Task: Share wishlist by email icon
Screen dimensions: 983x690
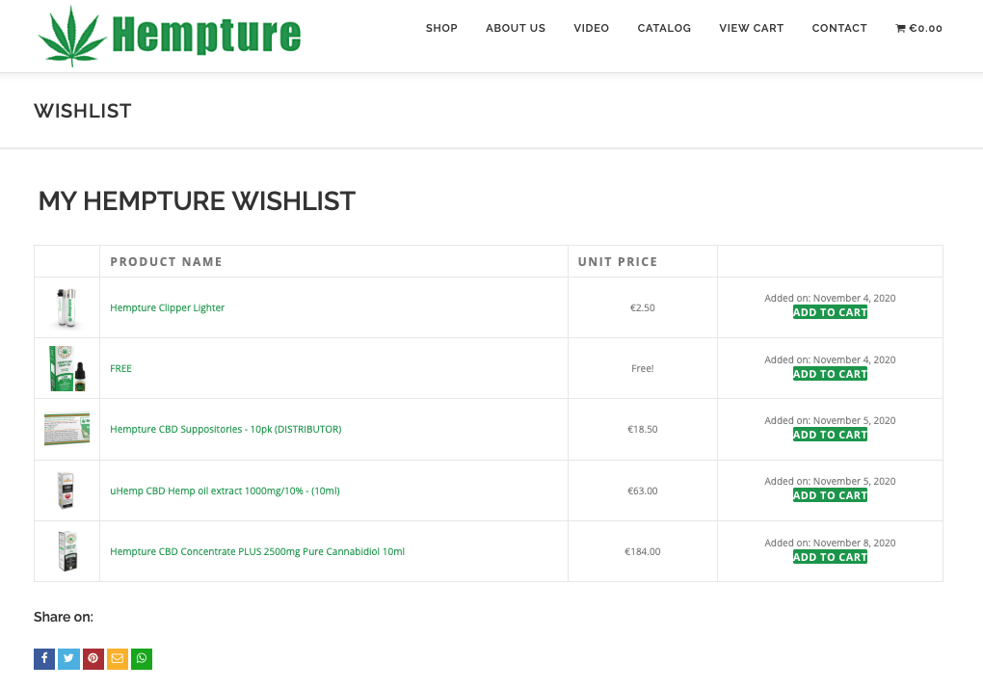Action: 118,659
